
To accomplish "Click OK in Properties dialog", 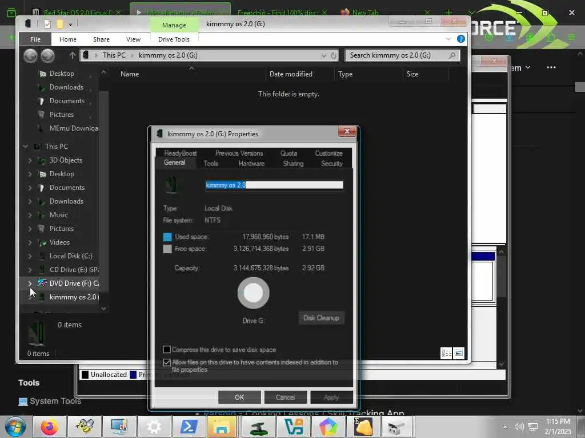I will pyautogui.click(x=239, y=397).
